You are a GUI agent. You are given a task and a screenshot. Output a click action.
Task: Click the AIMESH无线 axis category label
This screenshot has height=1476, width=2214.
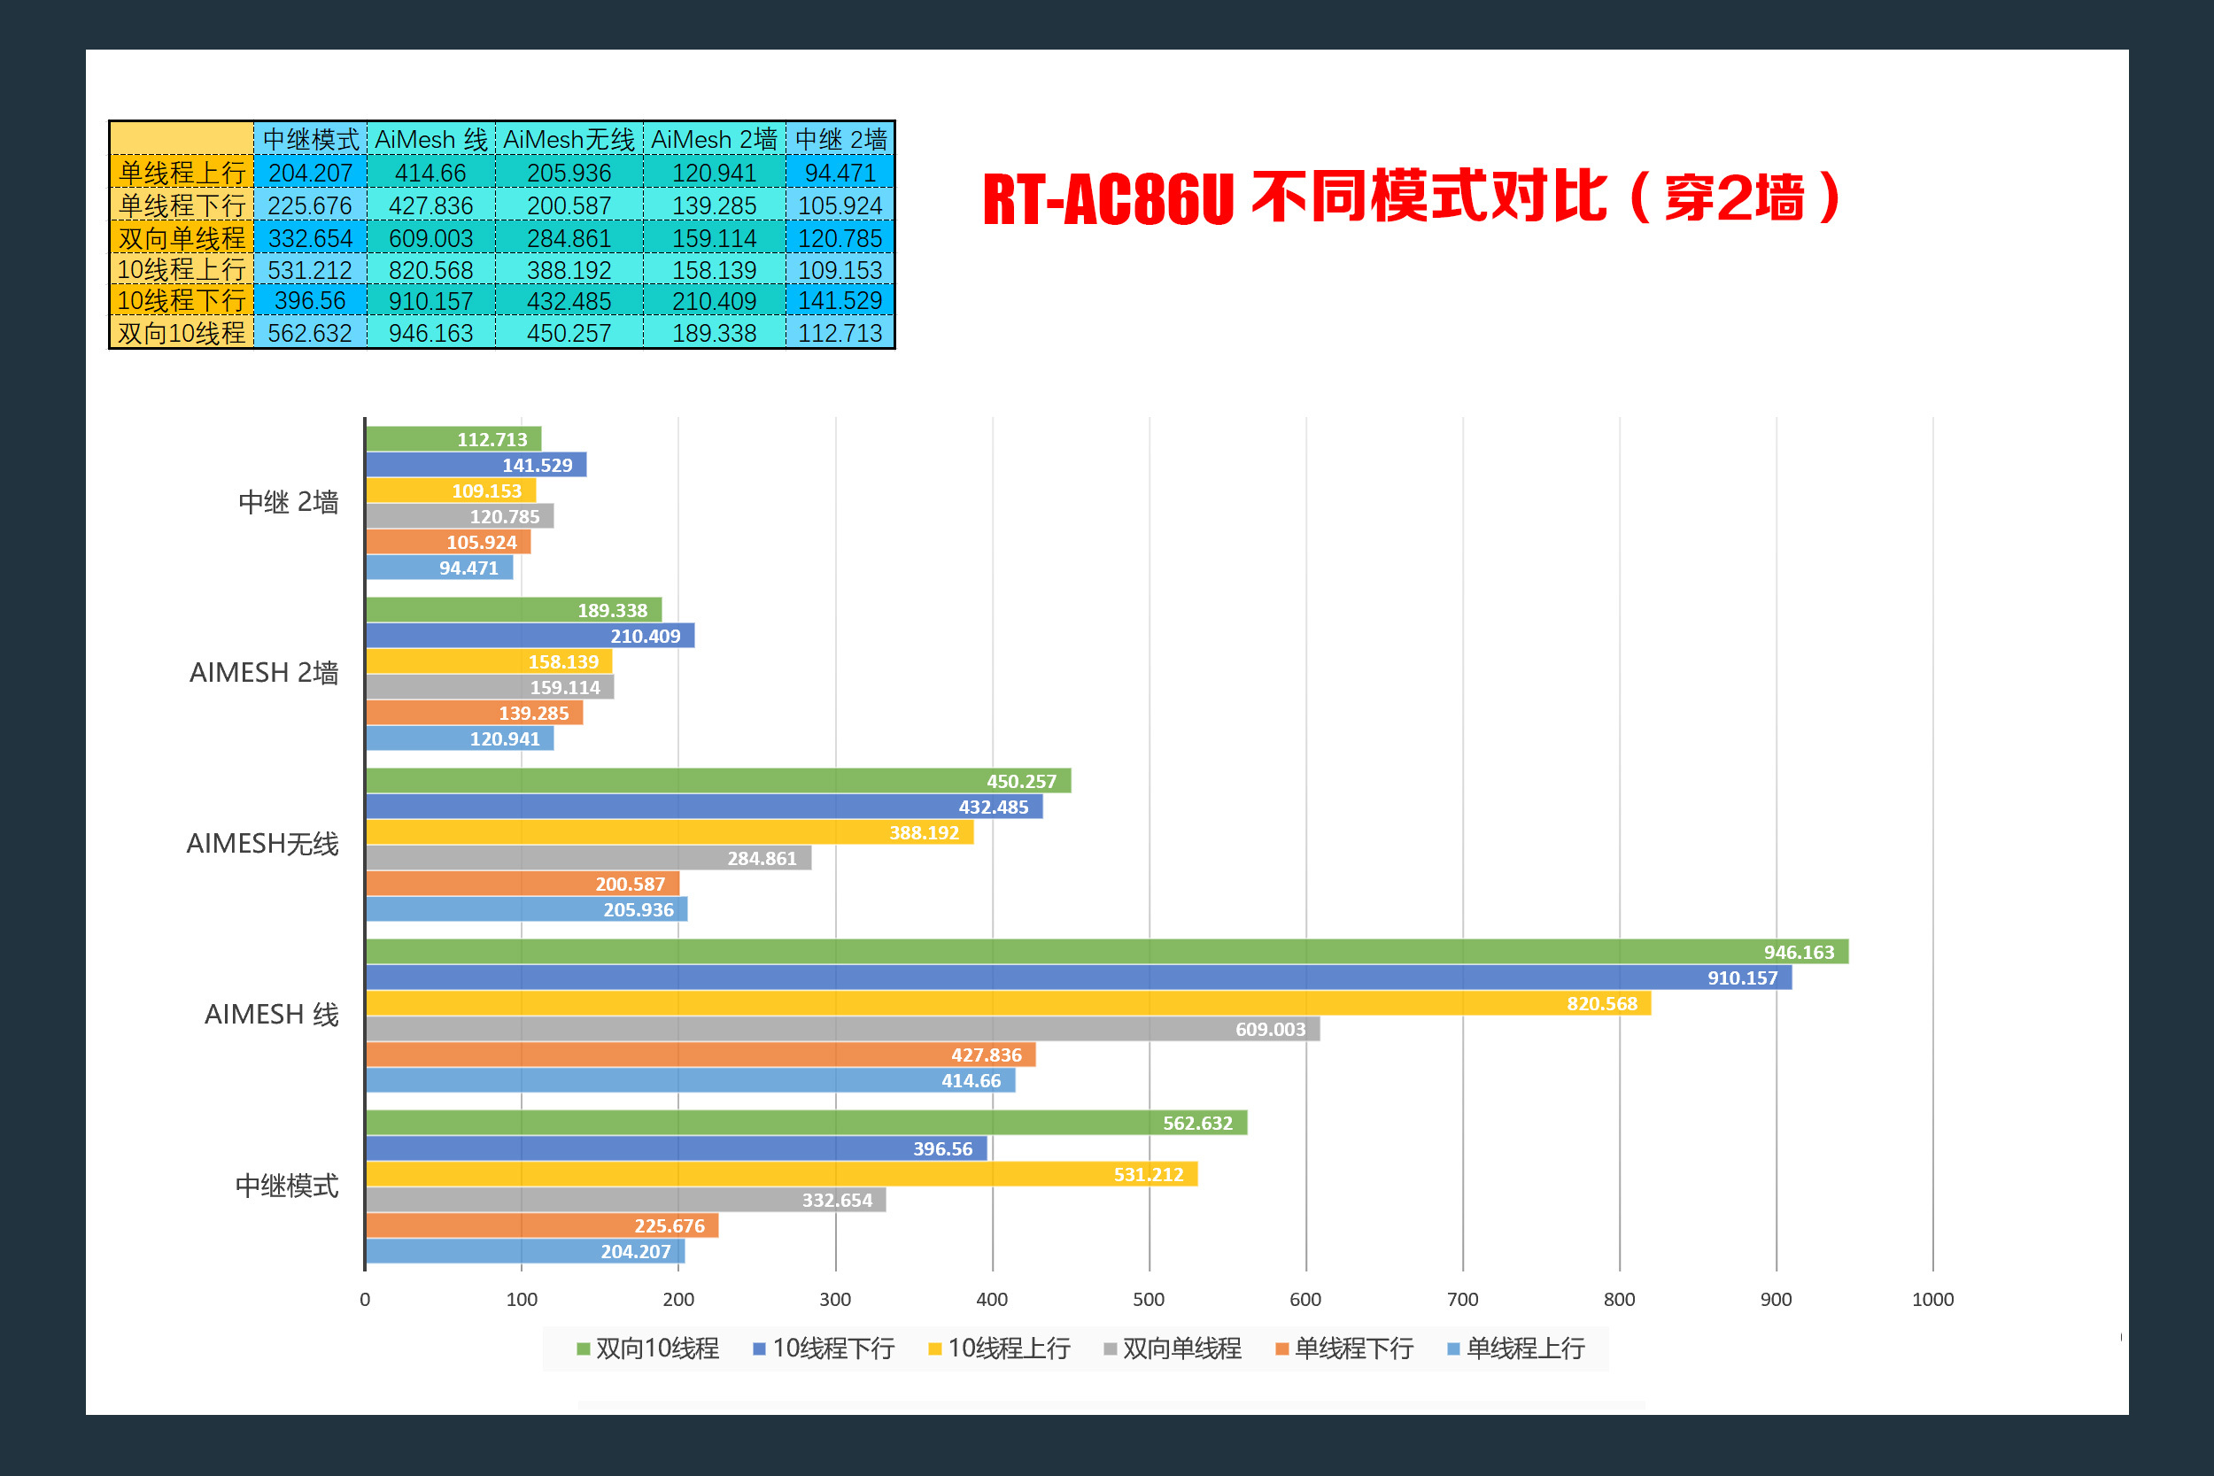pyautogui.click(x=263, y=844)
